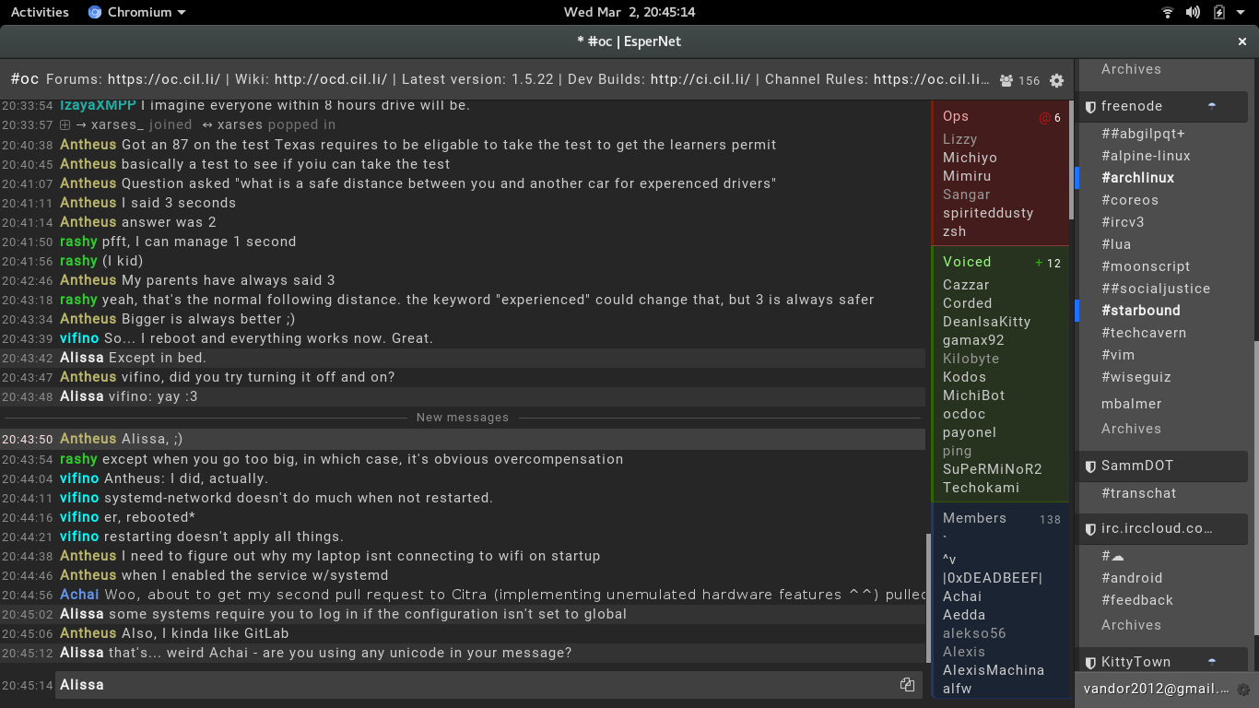Click the file upload icon in message box

[x=907, y=685]
